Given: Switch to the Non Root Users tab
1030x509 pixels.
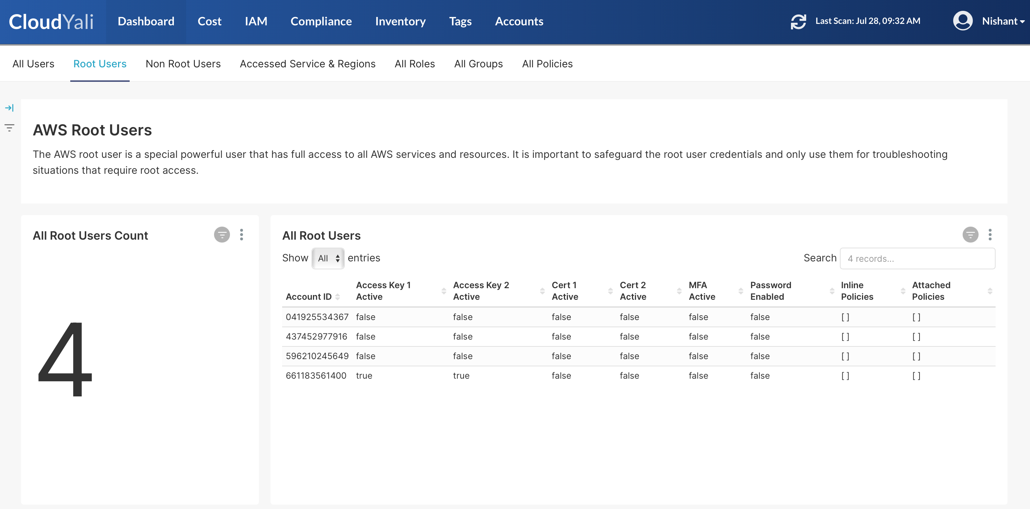Looking at the screenshot, I should point(183,63).
